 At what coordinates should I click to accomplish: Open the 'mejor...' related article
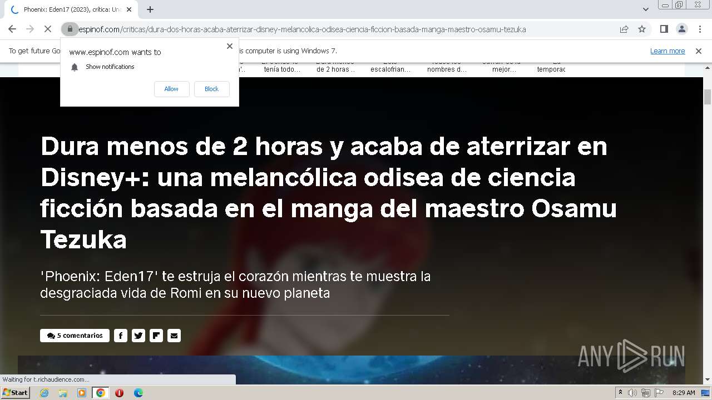coord(504,69)
